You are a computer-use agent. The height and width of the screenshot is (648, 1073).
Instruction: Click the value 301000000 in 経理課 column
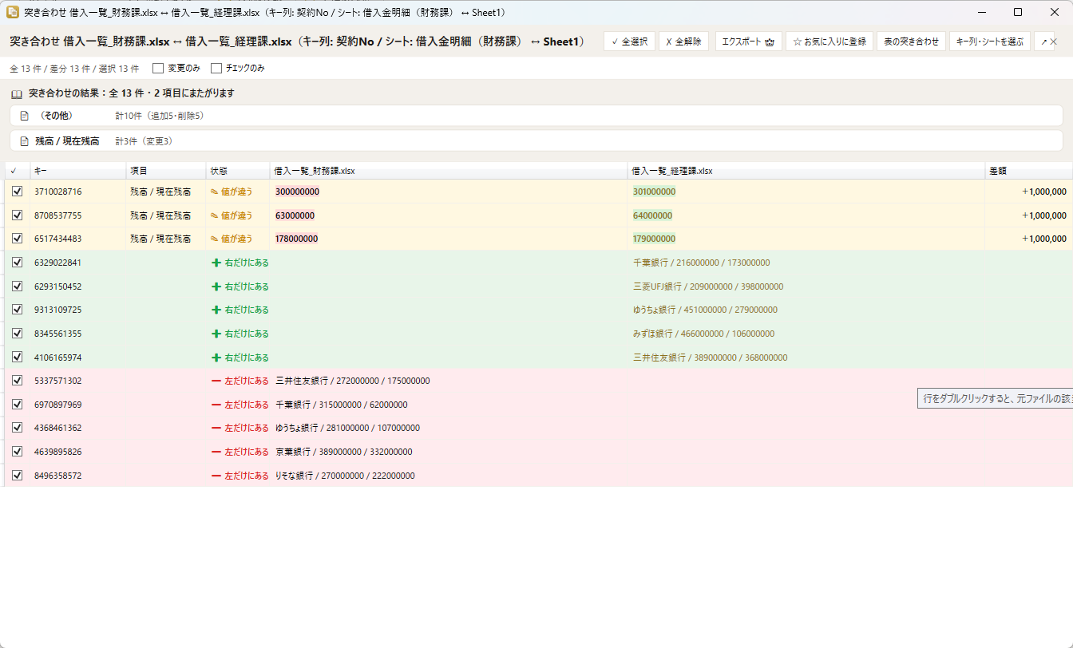click(x=654, y=192)
